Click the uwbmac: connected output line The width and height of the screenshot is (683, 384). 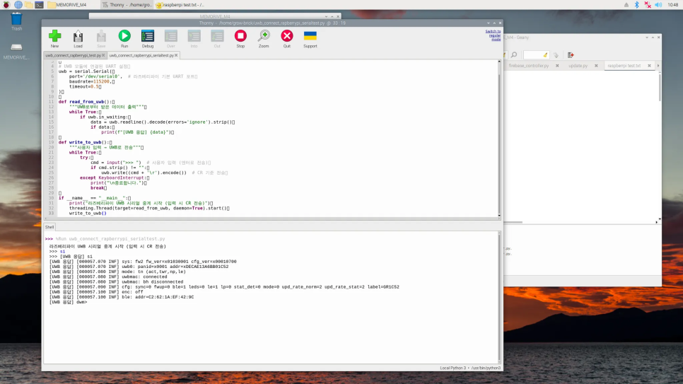[x=108, y=277]
